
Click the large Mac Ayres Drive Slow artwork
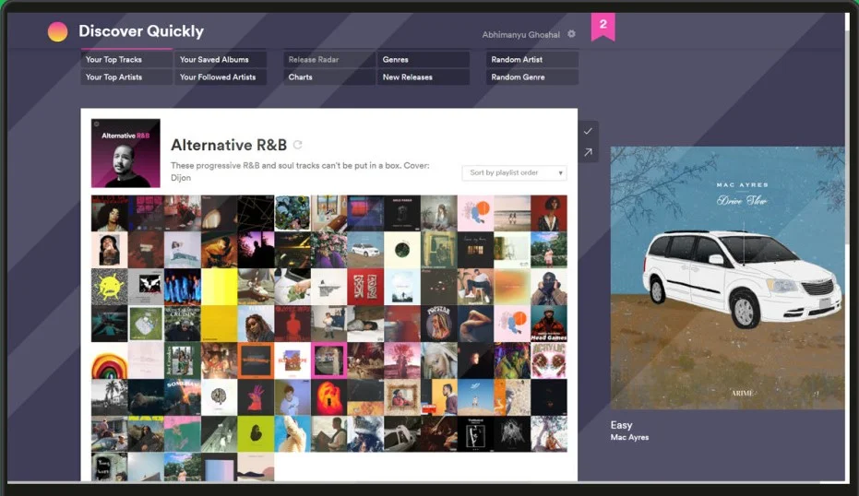click(x=727, y=278)
